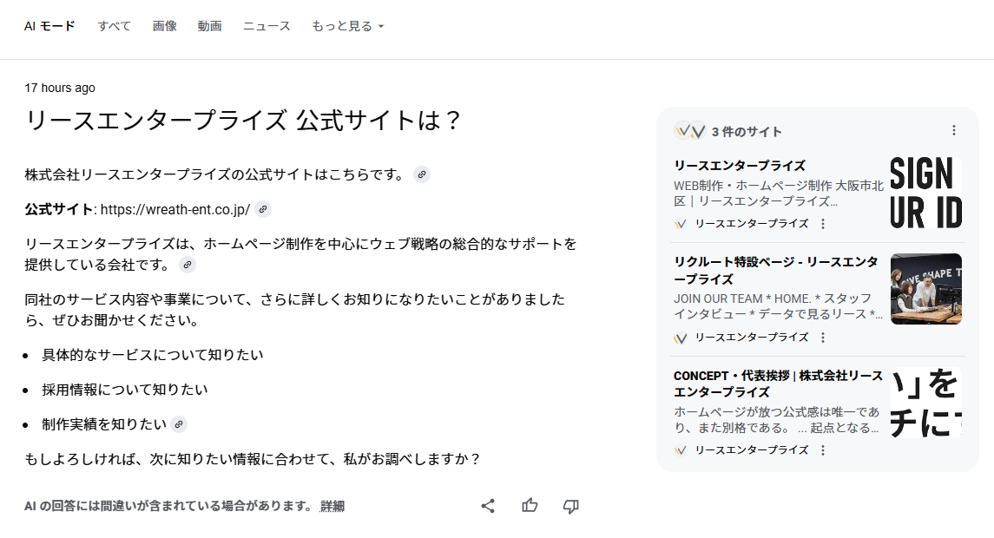The height and width of the screenshot is (538, 994).
Task: Switch to the すべて tab
Action: 115,26
